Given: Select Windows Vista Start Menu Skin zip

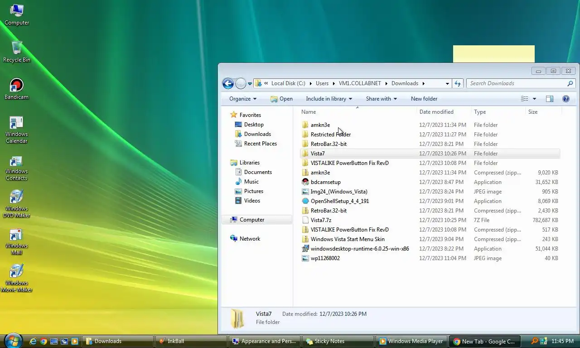Looking at the screenshot, I should click(430, 239).
